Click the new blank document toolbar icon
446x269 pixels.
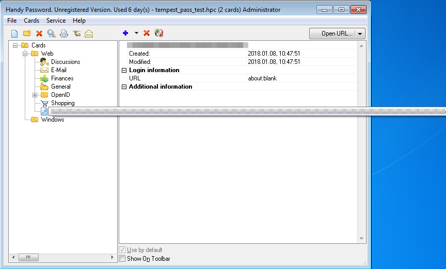click(14, 33)
